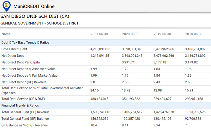Click Full Market Value row's 1.96 cell
This screenshot has width=211, height=128.
(x=188, y=76)
